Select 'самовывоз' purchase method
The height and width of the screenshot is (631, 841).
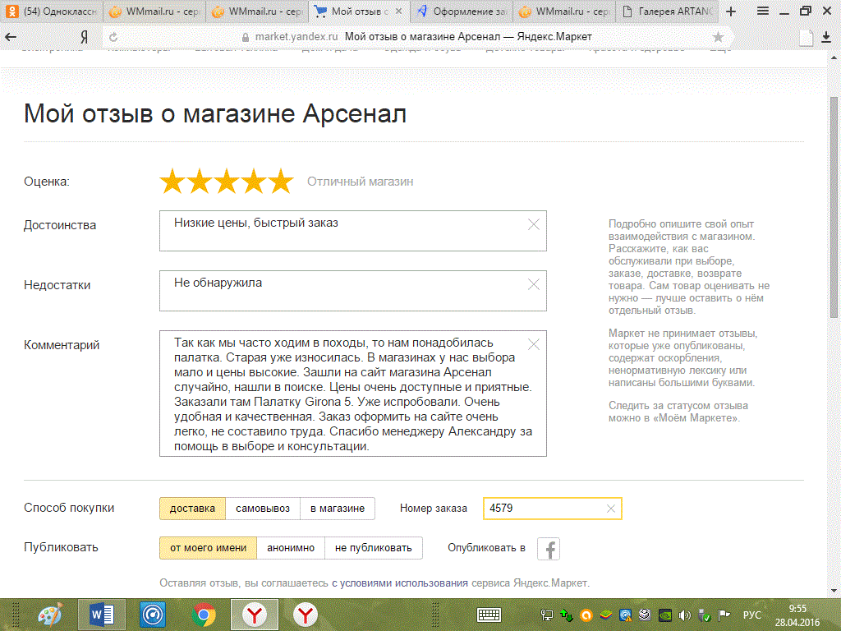263,509
